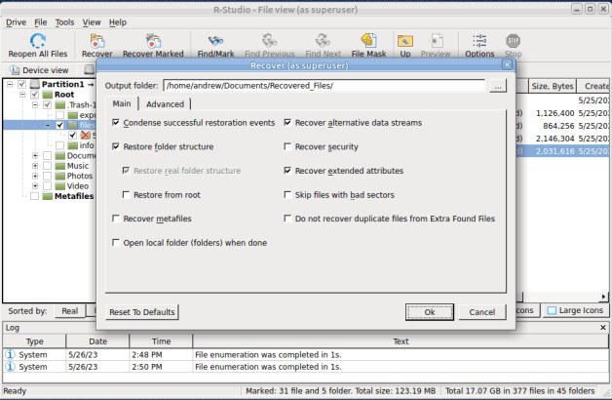612x400 pixels.
Task: Uncheck Restore folder structure
Action: click(116, 146)
